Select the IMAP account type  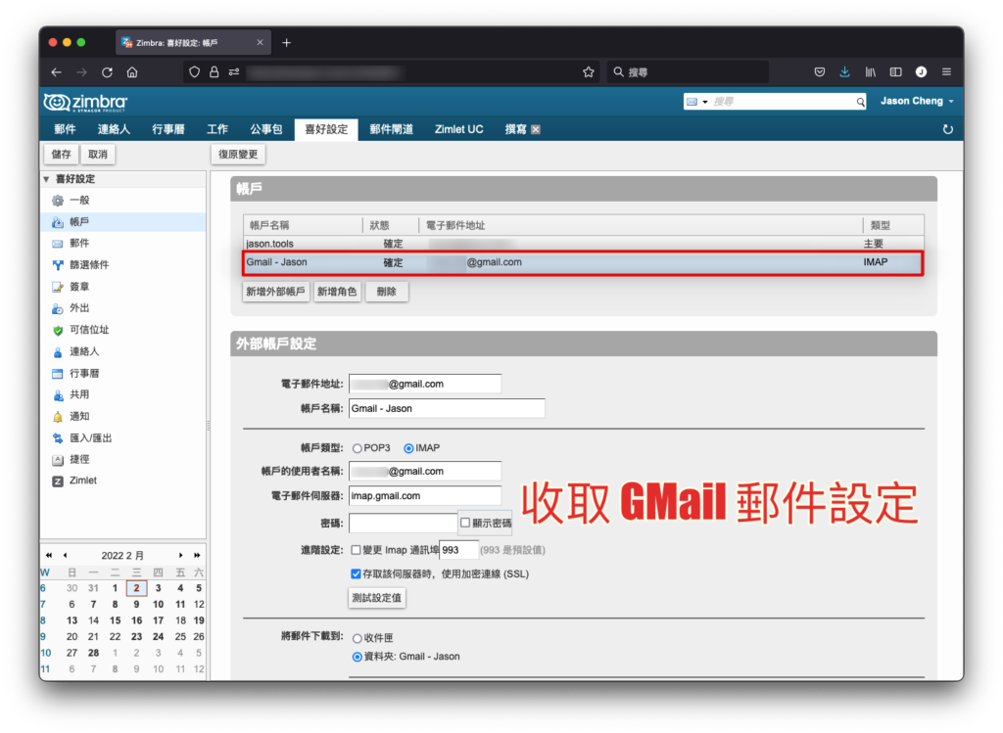[x=408, y=448]
